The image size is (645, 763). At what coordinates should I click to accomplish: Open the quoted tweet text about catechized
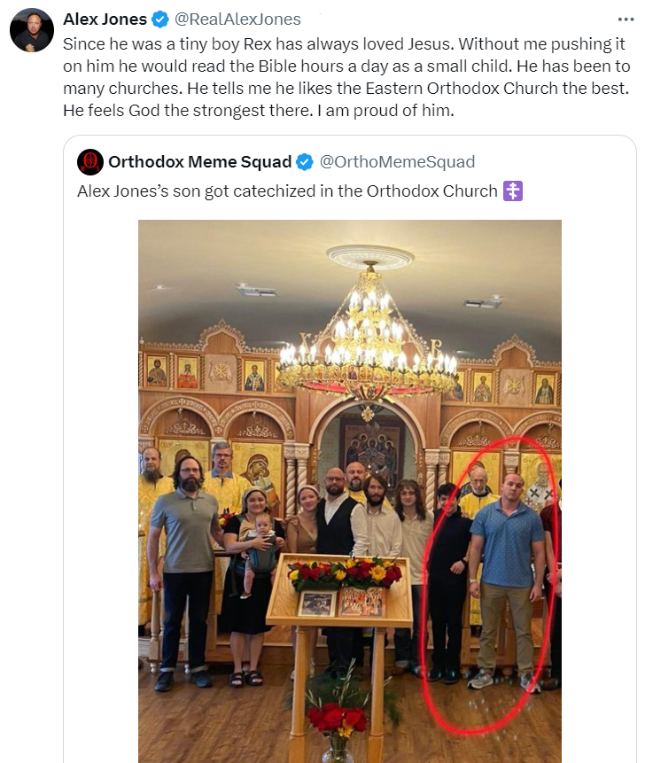(287, 191)
